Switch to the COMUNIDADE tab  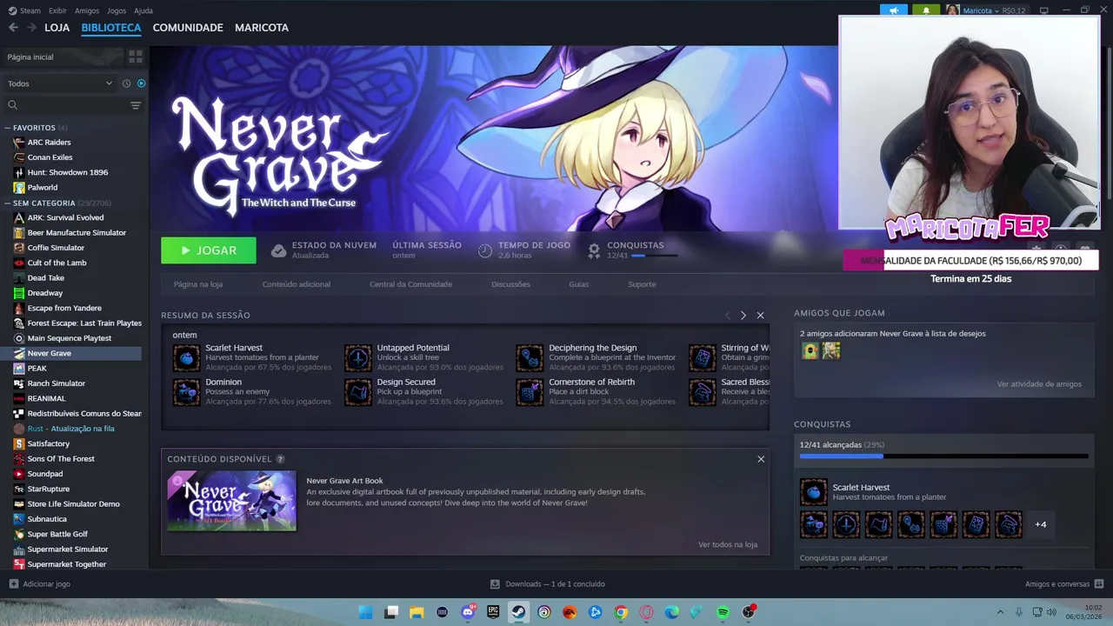tap(188, 28)
